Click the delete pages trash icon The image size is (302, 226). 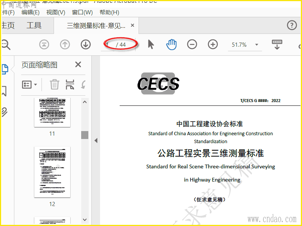(54, 84)
